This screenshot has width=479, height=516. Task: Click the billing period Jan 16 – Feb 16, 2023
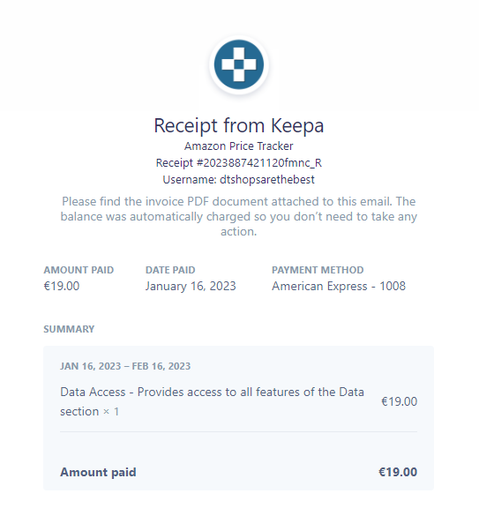click(125, 366)
